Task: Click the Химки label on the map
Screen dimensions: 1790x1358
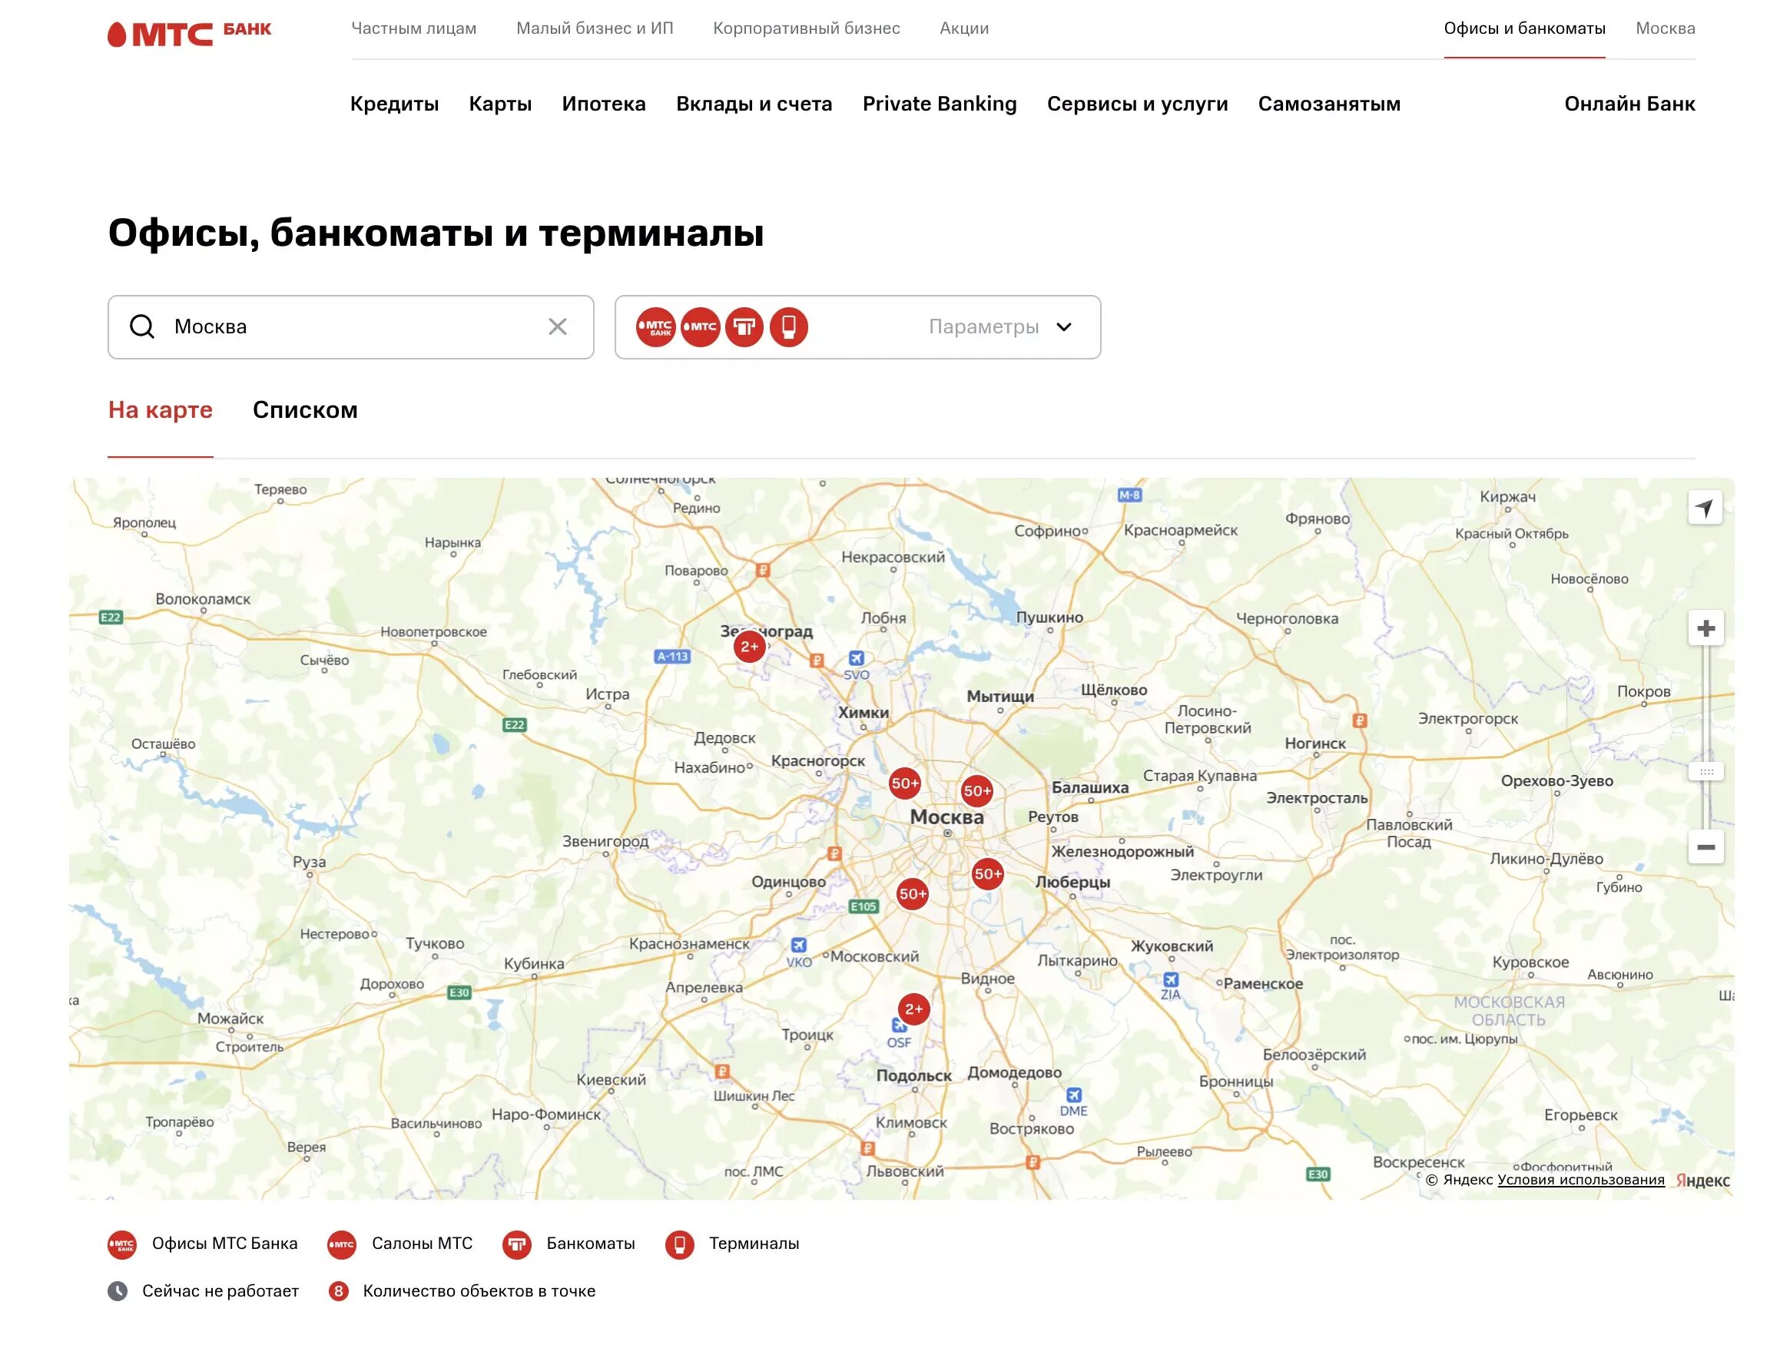Action: pyautogui.click(x=864, y=713)
